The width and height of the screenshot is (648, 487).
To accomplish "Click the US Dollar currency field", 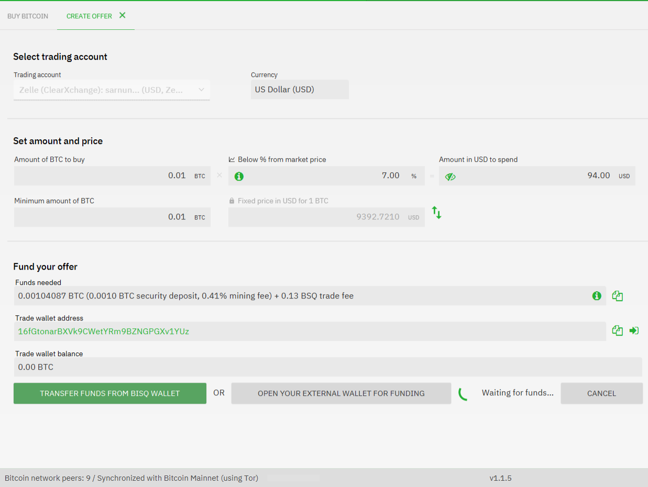I will tap(300, 90).
